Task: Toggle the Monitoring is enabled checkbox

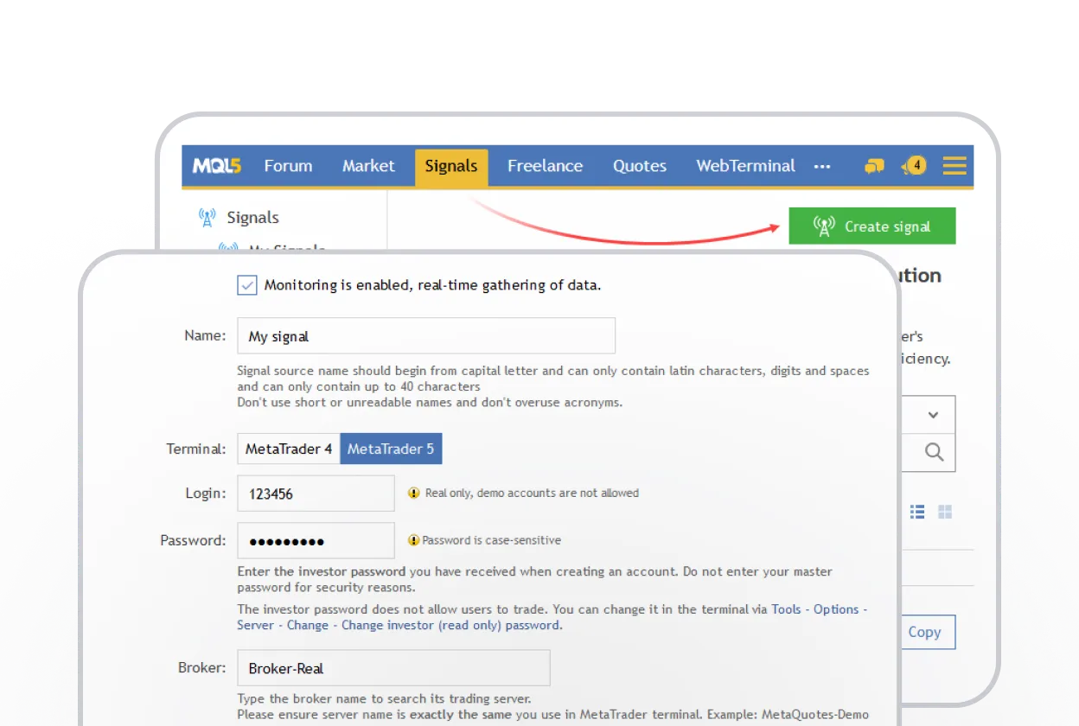Action: point(247,285)
